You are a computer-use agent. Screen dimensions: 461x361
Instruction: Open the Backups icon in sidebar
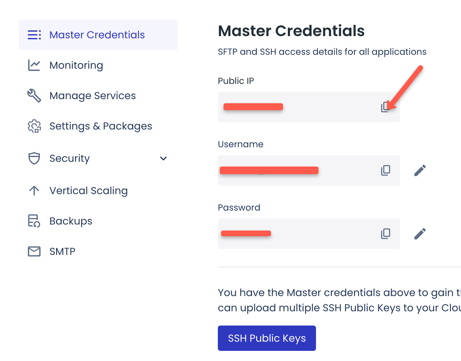(34, 221)
